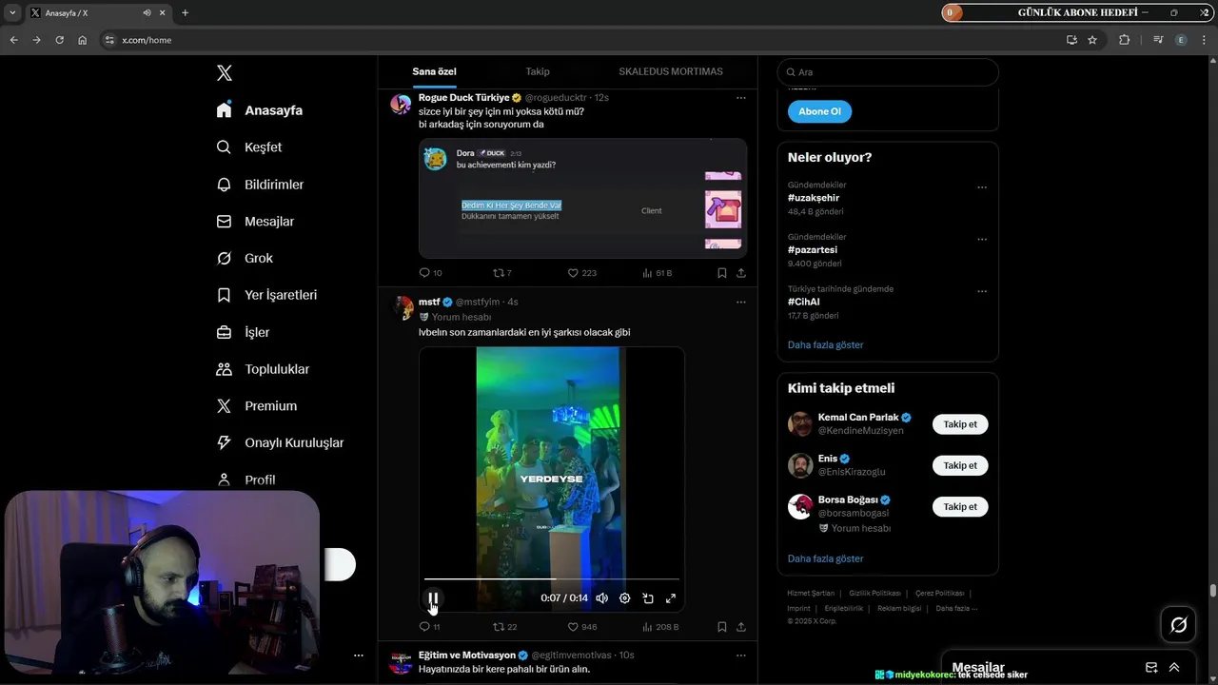The width and height of the screenshot is (1218, 685).
Task: Open video settings gear
Action: point(624,598)
